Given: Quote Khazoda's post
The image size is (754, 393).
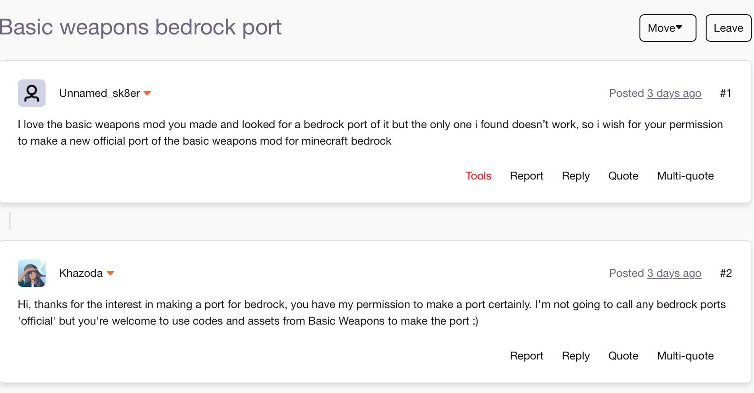Looking at the screenshot, I should (623, 356).
